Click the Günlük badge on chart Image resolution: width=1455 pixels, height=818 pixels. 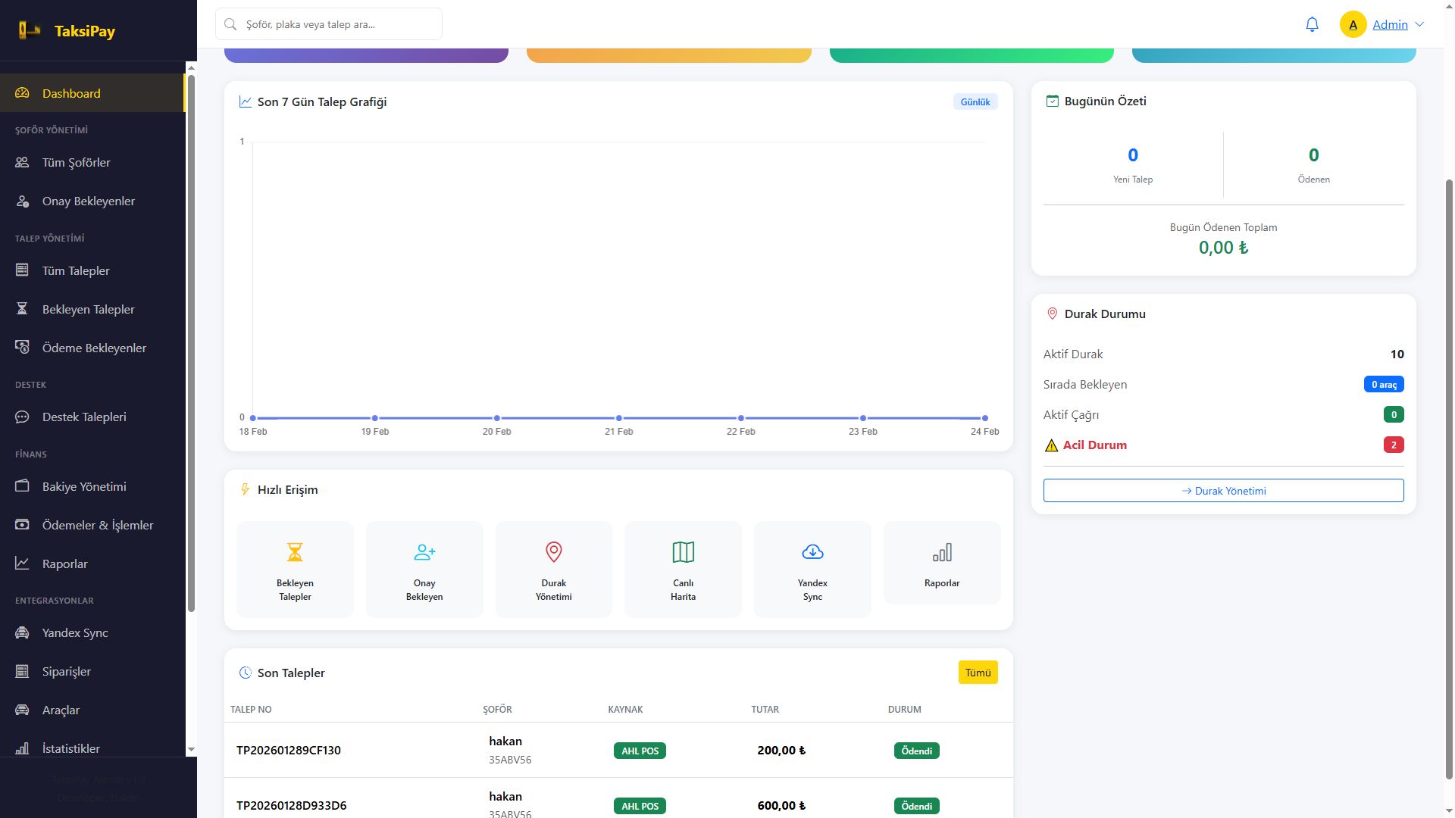point(975,101)
